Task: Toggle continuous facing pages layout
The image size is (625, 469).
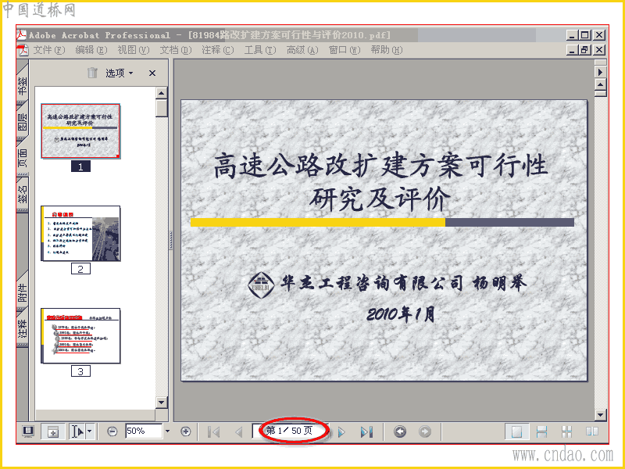Action: coord(566,431)
